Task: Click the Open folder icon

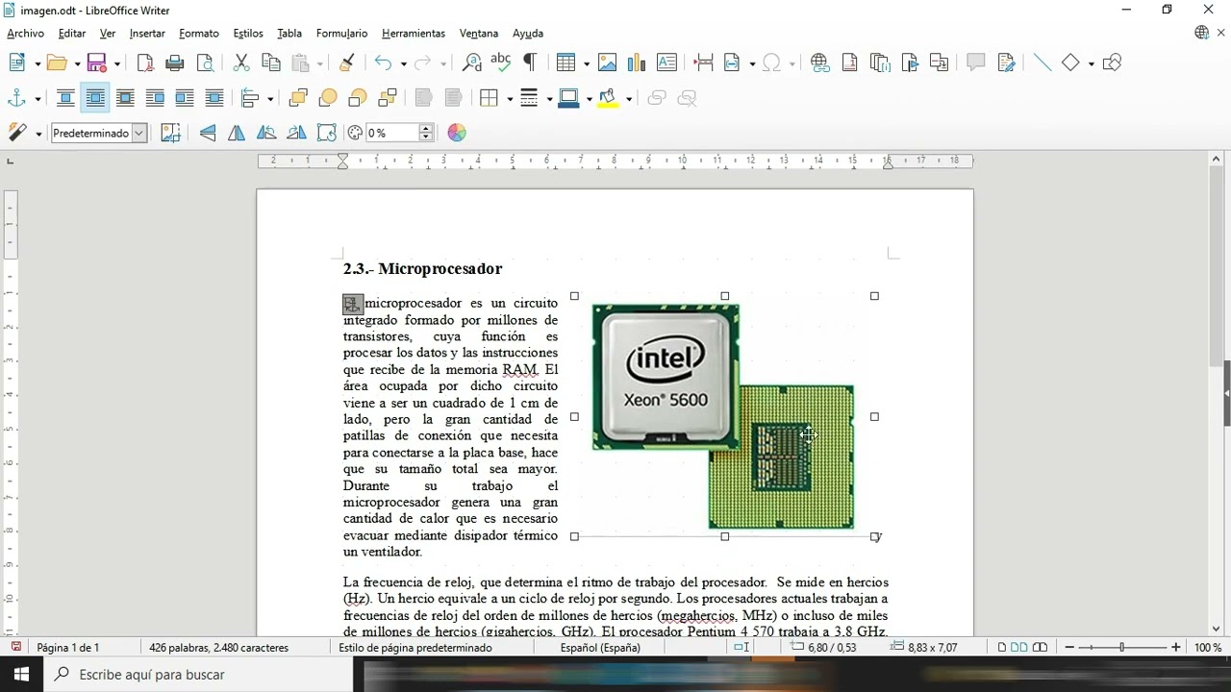Action: pyautogui.click(x=57, y=62)
